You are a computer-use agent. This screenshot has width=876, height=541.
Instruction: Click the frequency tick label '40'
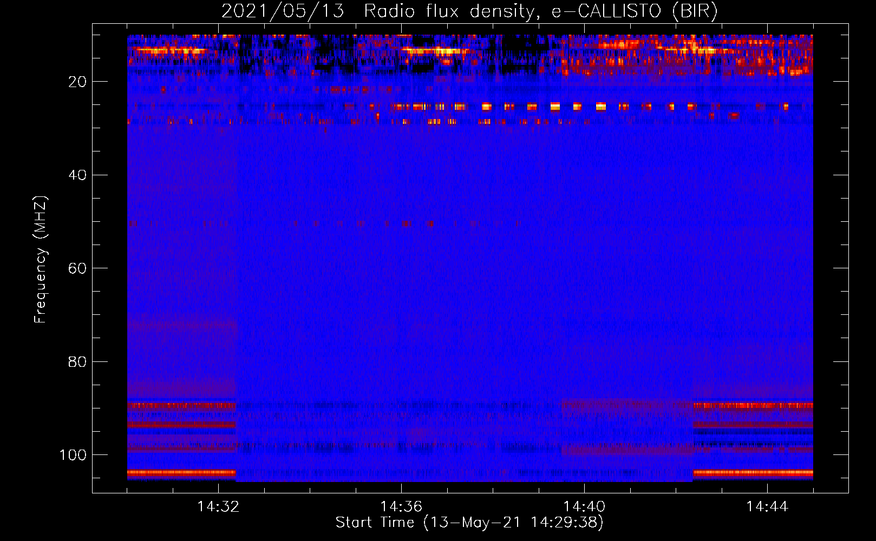click(x=77, y=175)
